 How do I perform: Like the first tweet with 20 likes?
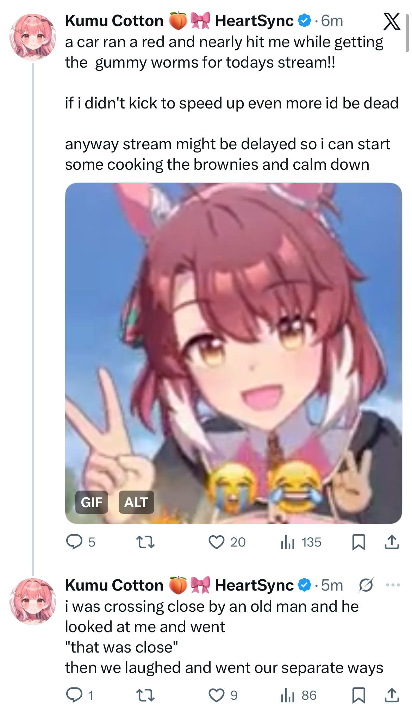click(227, 542)
